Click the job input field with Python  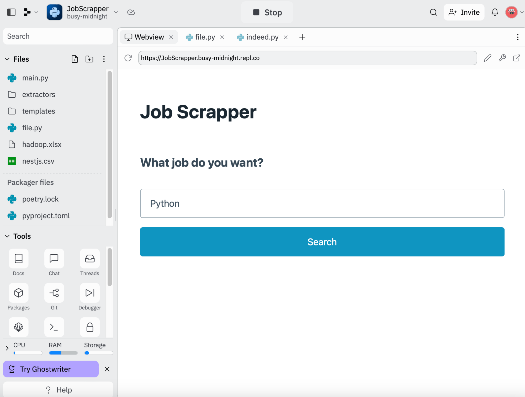click(x=322, y=203)
